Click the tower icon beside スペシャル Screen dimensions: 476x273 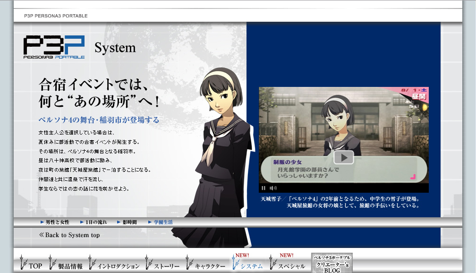click(272, 262)
